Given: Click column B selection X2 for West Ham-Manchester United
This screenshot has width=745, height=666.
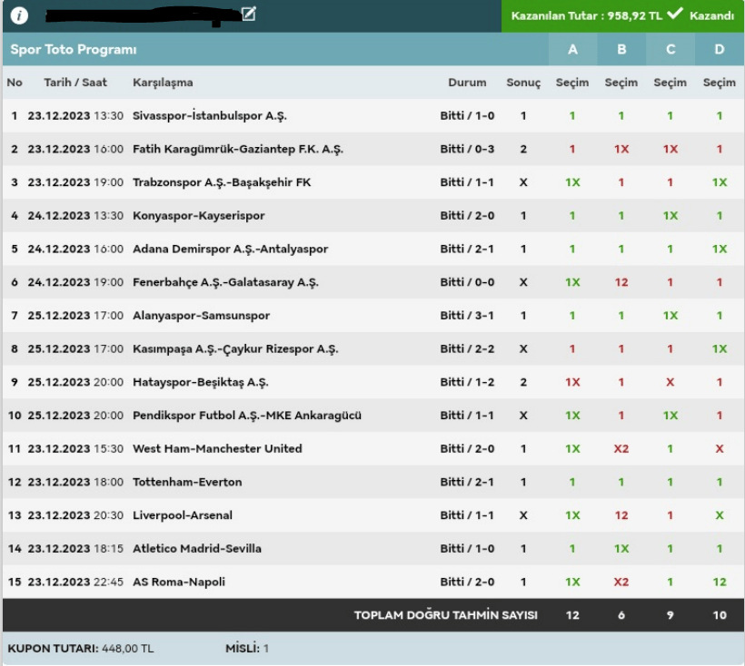Looking at the screenshot, I should tap(621, 448).
